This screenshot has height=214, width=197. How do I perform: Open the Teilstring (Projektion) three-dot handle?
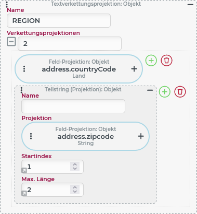tap(21, 90)
